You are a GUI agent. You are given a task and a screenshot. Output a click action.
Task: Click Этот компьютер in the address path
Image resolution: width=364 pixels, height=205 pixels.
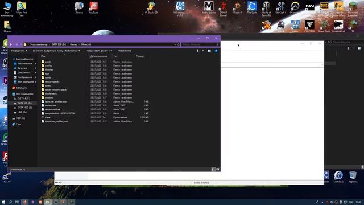pyautogui.click(x=39, y=44)
